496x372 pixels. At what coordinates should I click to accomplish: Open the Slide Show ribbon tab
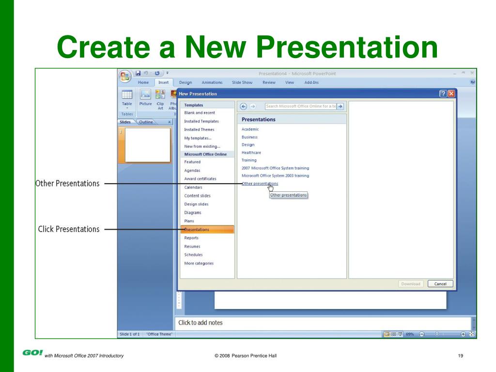(x=242, y=82)
